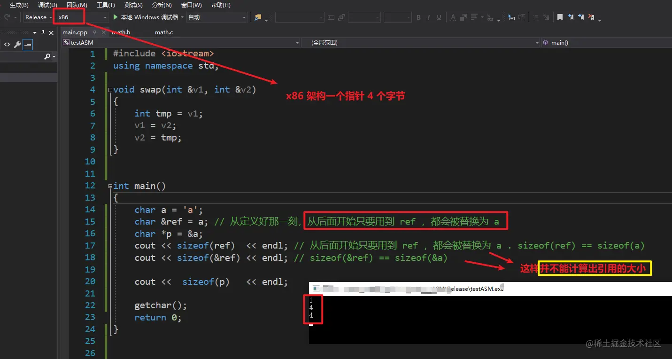Image resolution: width=672 pixels, height=359 pixels.
Task: Click the 'return 0;' statement
Action: click(x=158, y=318)
